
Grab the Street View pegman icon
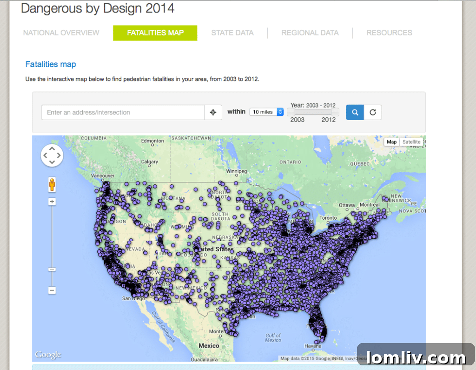coord(52,184)
